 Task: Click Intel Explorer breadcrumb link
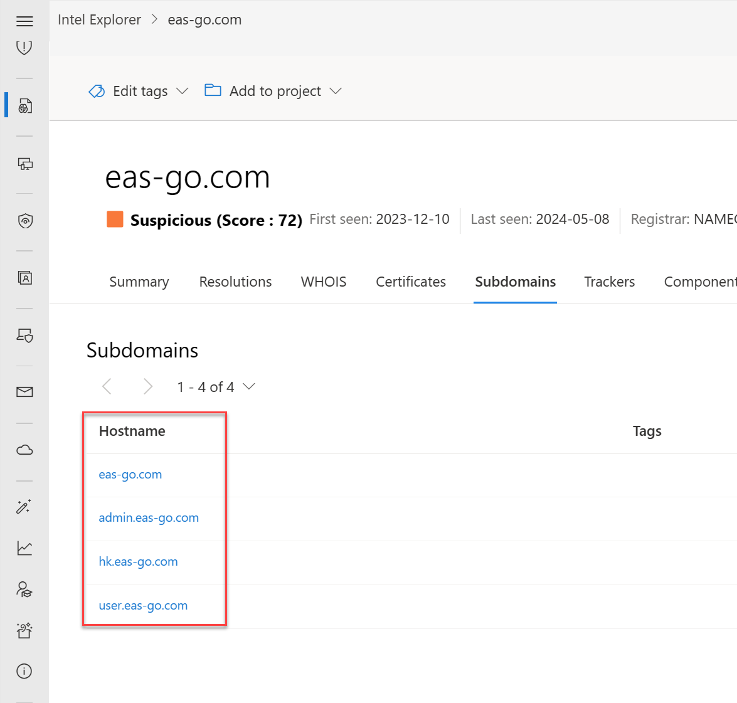[99, 19]
